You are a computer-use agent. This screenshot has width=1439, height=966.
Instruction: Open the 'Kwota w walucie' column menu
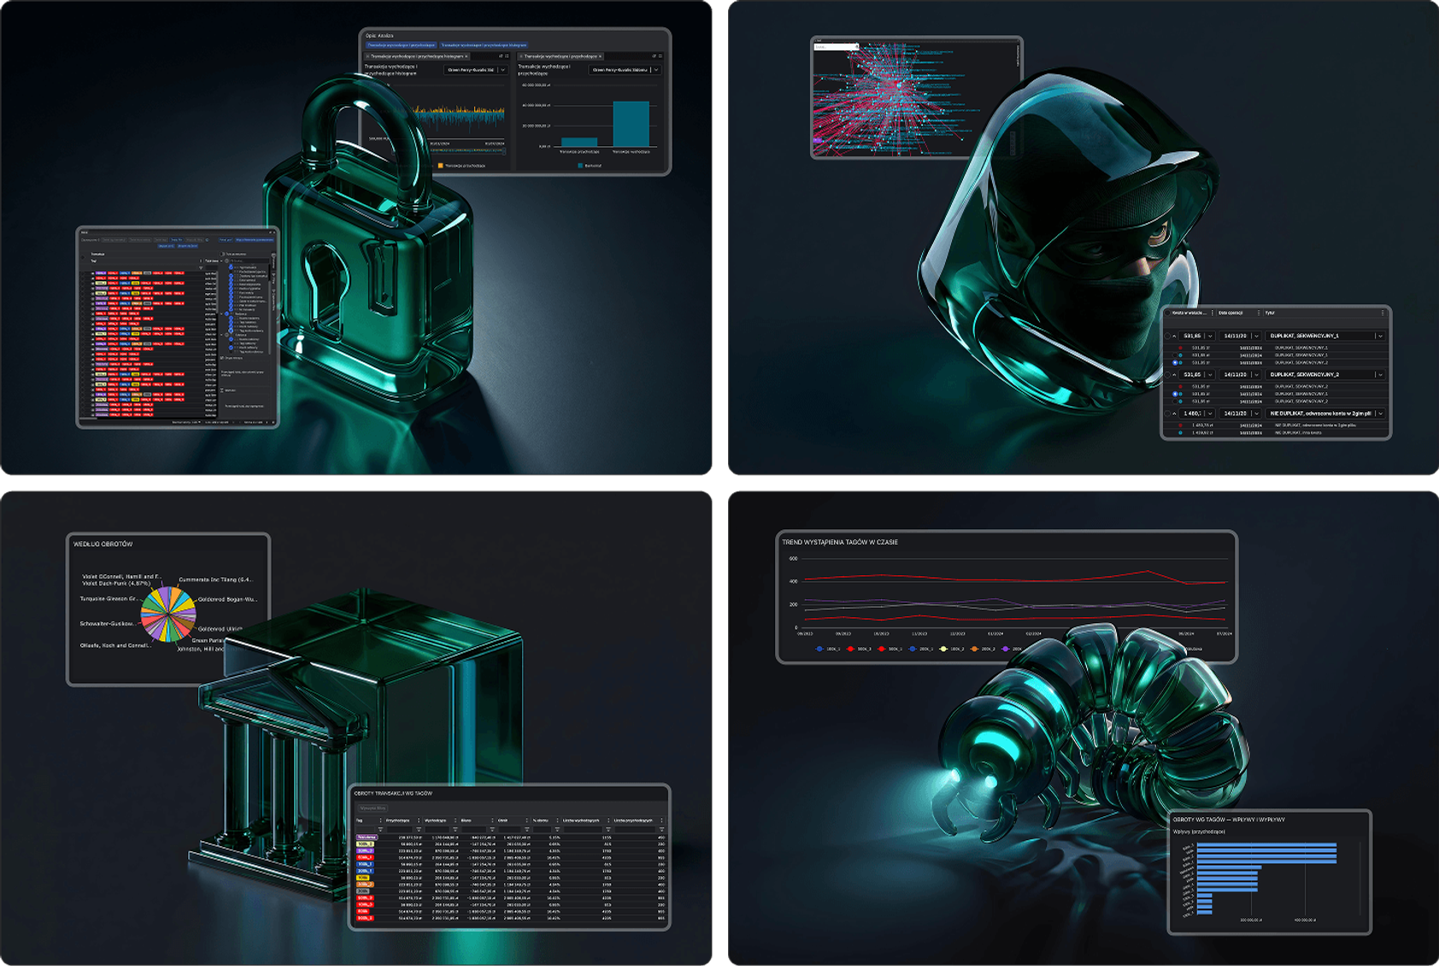pyautogui.click(x=1213, y=313)
